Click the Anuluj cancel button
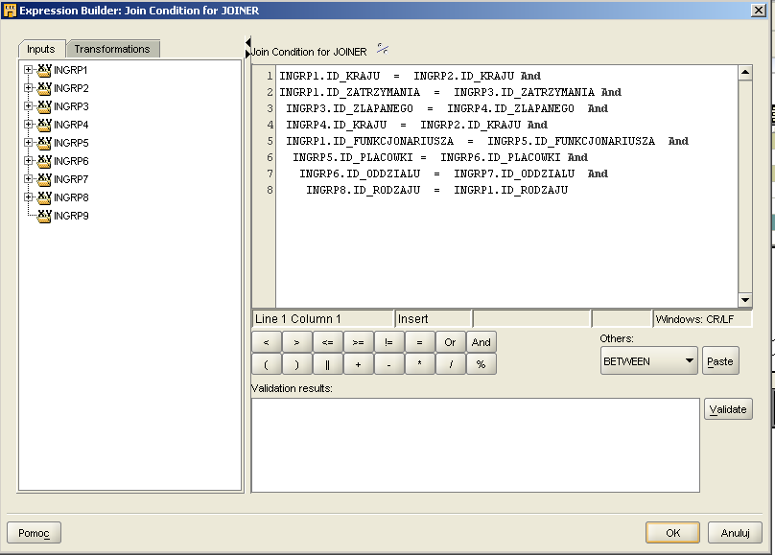This screenshot has width=775, height=555. point(735,533)
